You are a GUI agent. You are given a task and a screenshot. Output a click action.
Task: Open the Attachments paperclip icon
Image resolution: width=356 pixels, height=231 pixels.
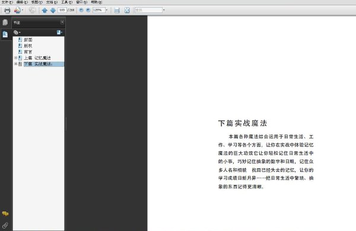tap(5, 225)
